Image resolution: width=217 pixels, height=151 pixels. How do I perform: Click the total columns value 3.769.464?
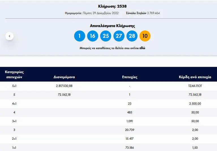153,13
